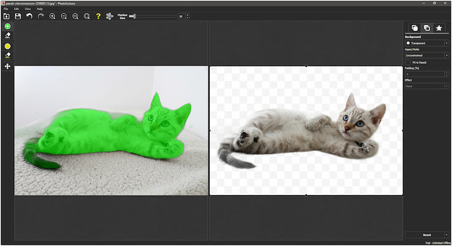Expand the arrow next to Reset
452x246 pixels.
click(446, 235)
